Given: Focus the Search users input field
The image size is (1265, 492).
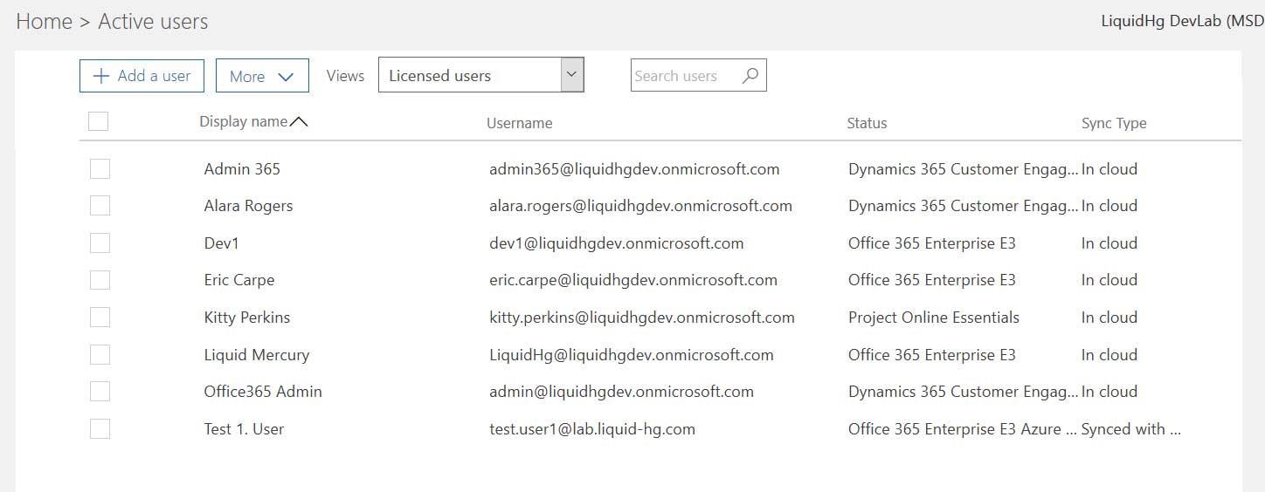Looking at the screenshot, I should point(684,76).
